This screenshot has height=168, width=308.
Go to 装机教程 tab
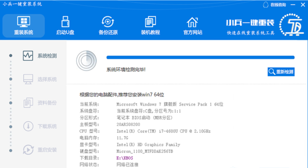click(150, 26)
